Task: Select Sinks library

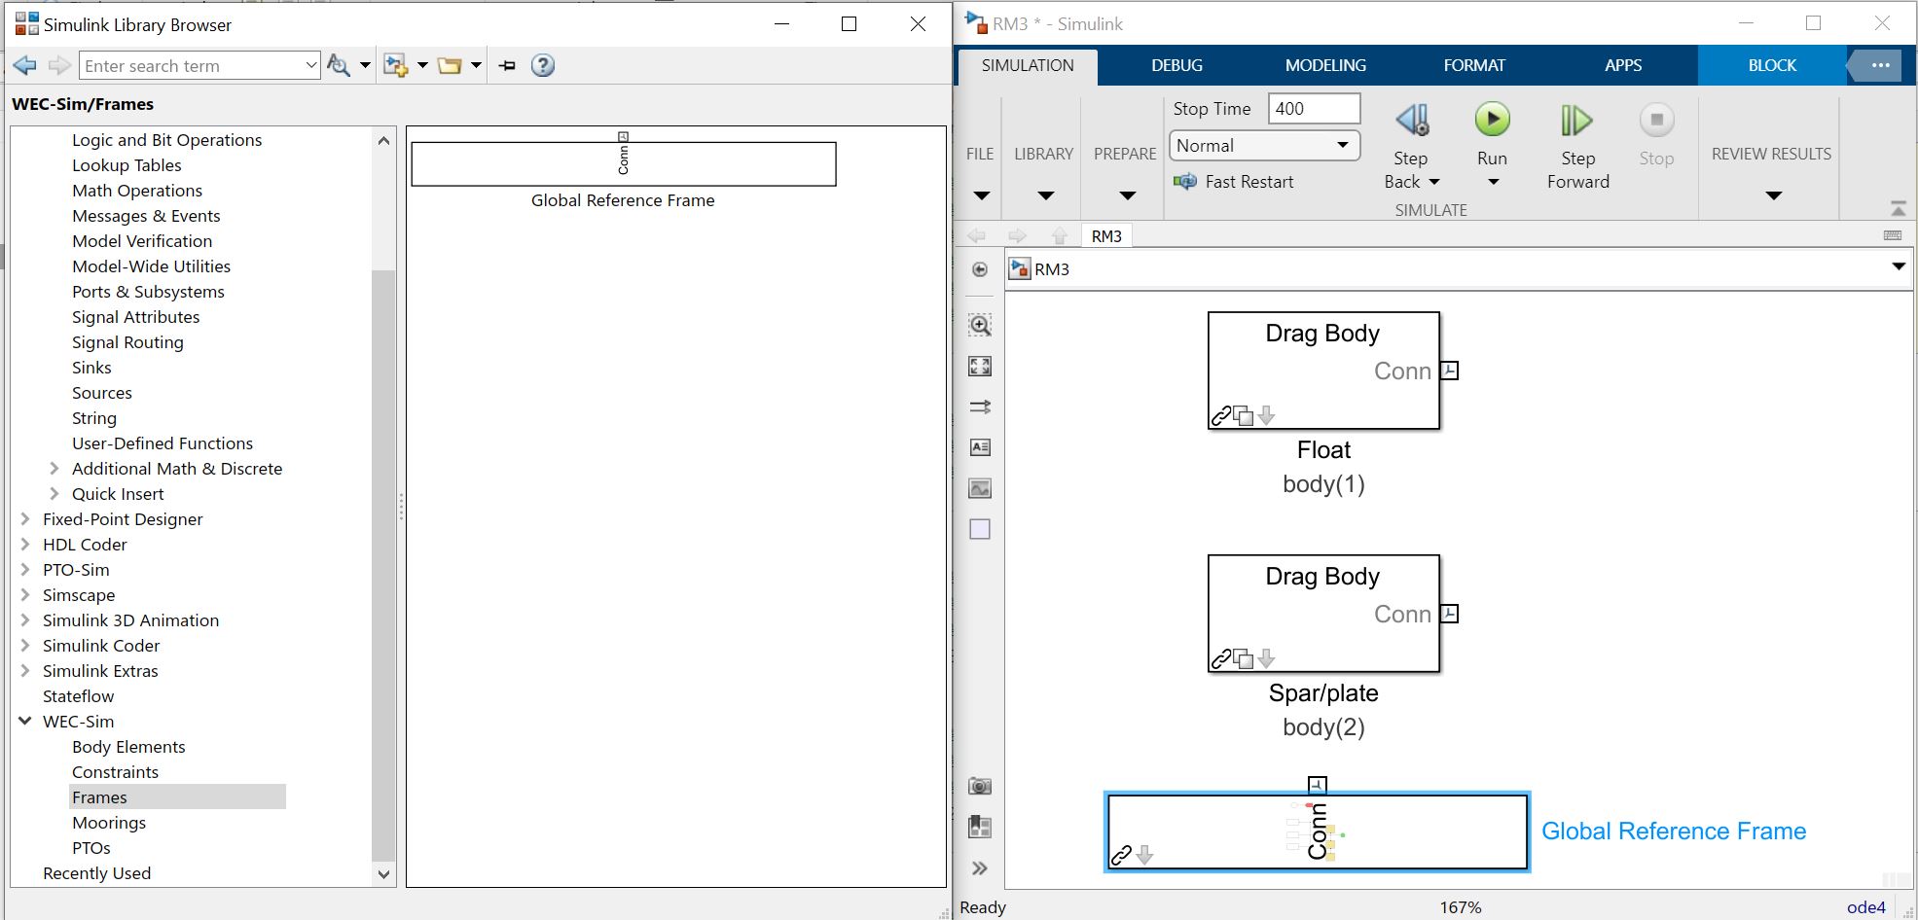Action: click(91, 368)
